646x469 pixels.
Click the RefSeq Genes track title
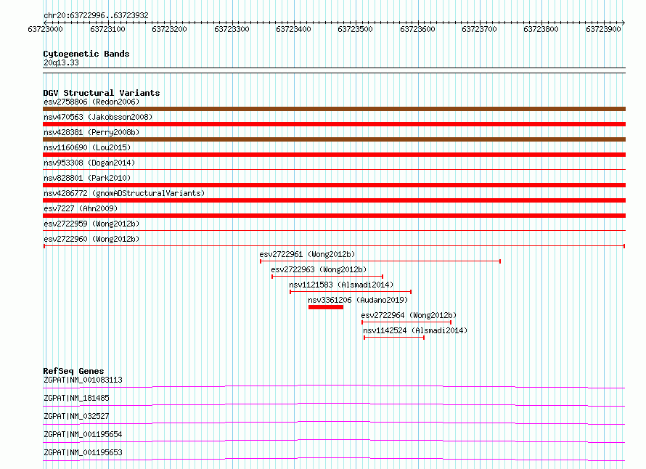coord(73,371)
